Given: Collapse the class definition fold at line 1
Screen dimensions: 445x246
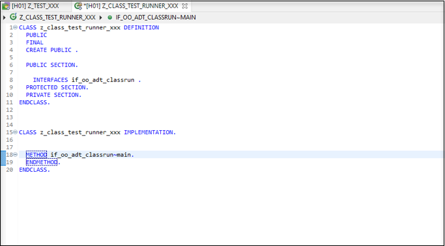Looking at the screenshot, I should coord(16,27).
